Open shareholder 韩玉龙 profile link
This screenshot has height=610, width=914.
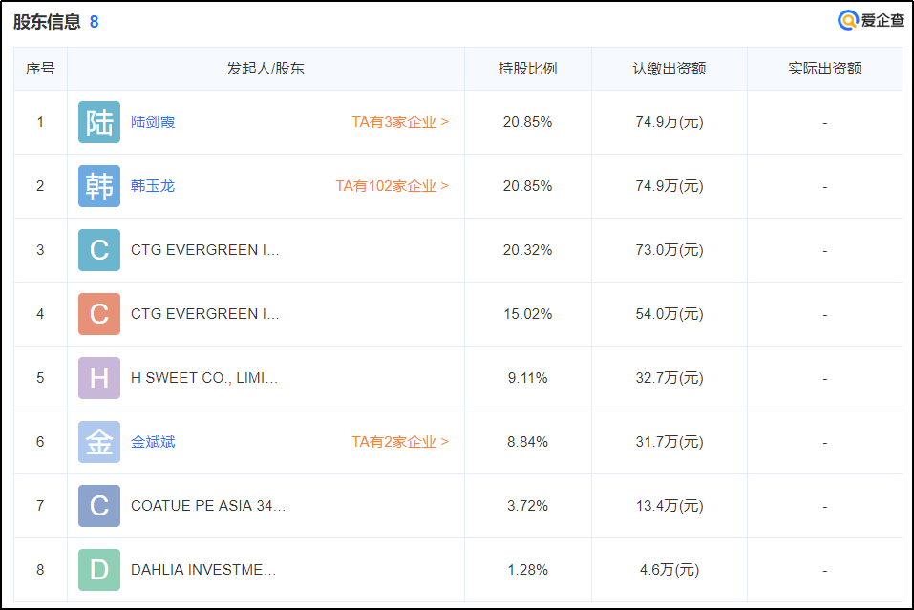[x=153, y=186]
